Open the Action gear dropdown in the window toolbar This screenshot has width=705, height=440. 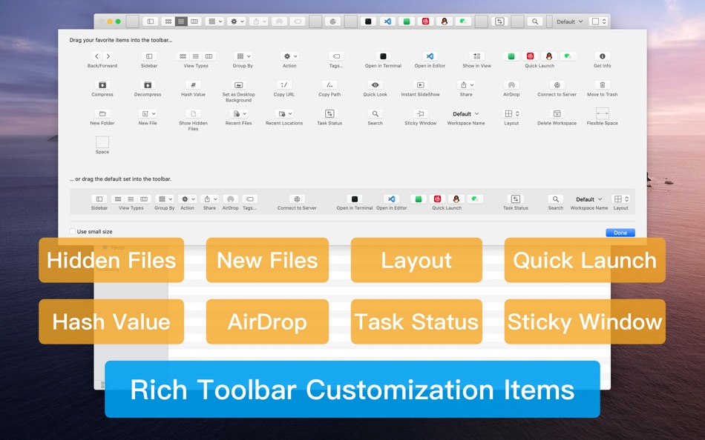[x=236, y=21]
